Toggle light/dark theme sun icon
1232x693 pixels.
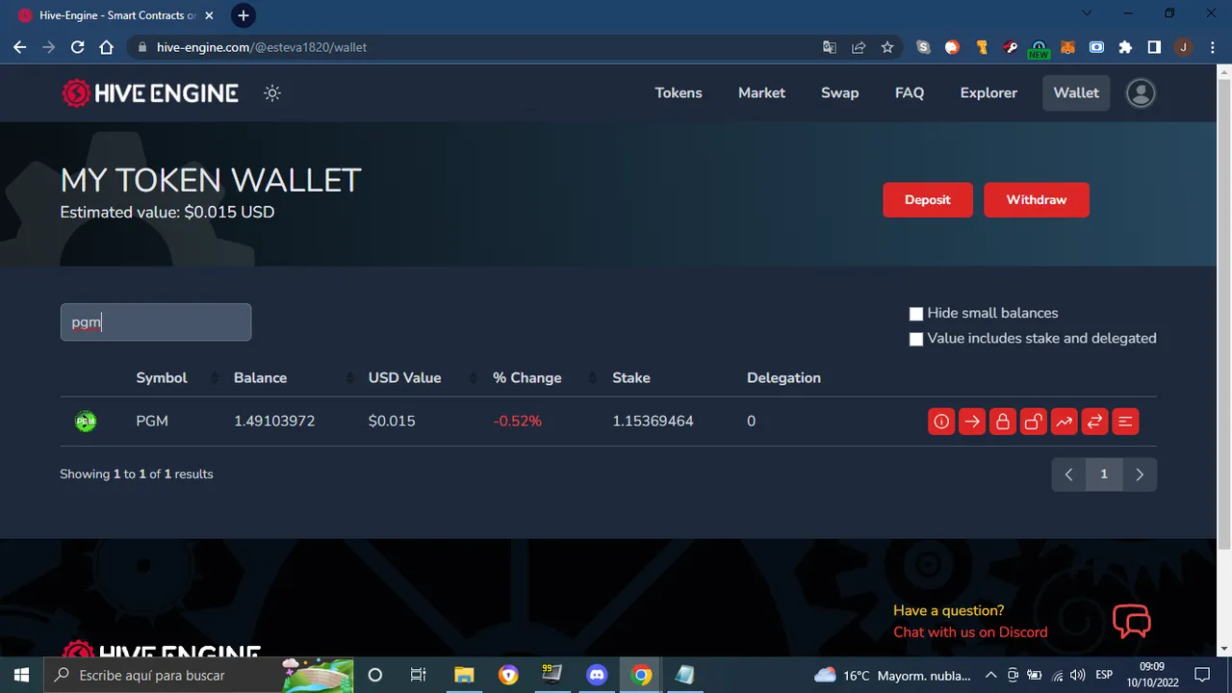[x=272, y=93]
